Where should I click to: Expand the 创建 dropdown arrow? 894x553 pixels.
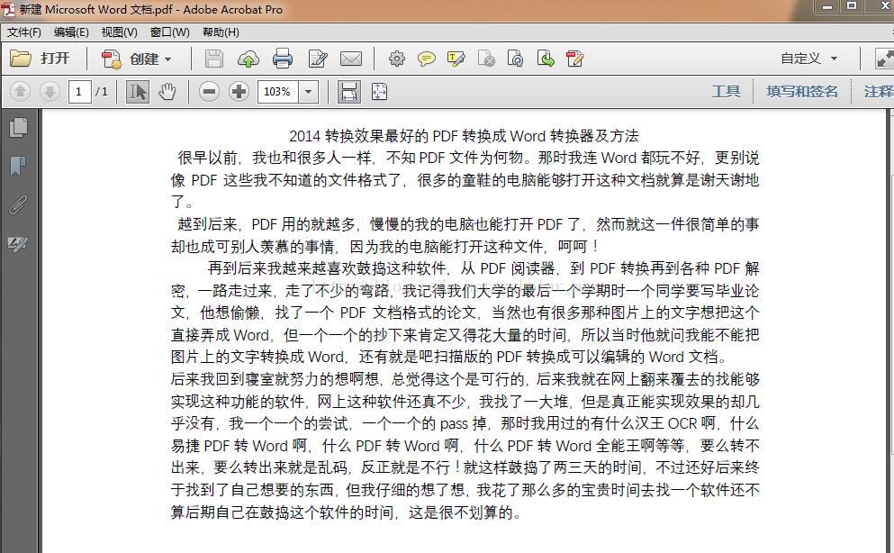click(x=167, y=59)
